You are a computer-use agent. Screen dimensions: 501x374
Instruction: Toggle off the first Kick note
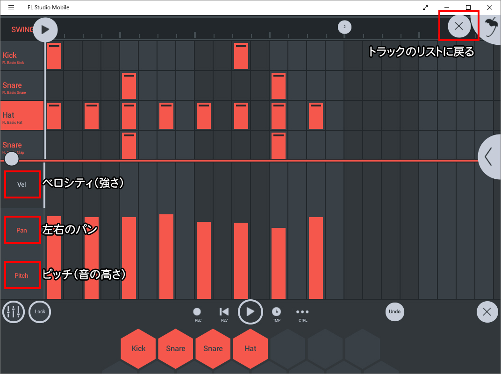[x=54, y=56]
